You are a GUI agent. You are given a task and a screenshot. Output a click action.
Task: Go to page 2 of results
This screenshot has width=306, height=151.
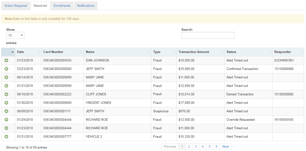(189, 146)
